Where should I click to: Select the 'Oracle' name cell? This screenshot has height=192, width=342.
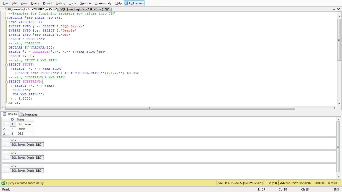pyautogui.click(x=25, y=129)
